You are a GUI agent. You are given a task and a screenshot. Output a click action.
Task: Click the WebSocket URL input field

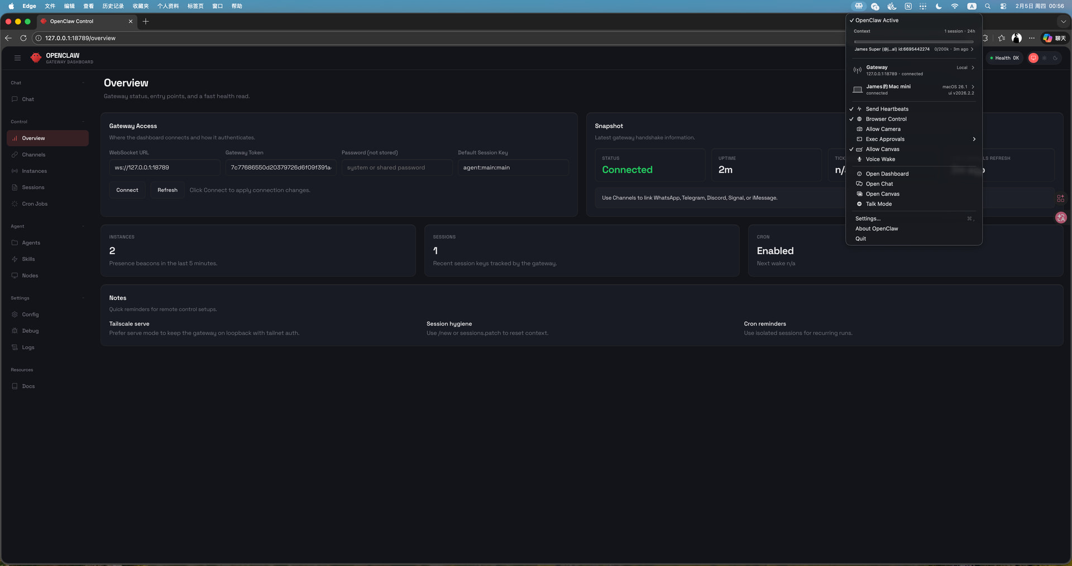tap(164, 168)
